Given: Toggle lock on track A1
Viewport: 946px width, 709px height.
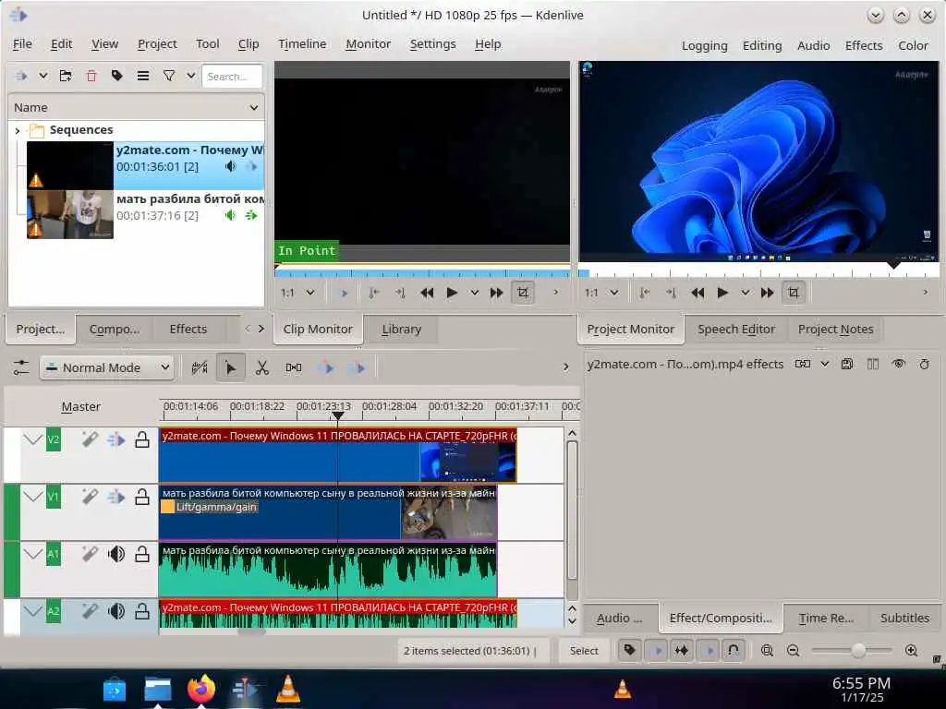Looking at the screenshot, I should pyautogui.click(x=141, y=554).
